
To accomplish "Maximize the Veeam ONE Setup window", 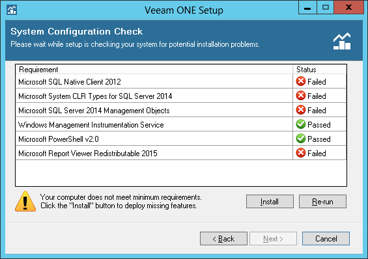I will tap(325, 8).
